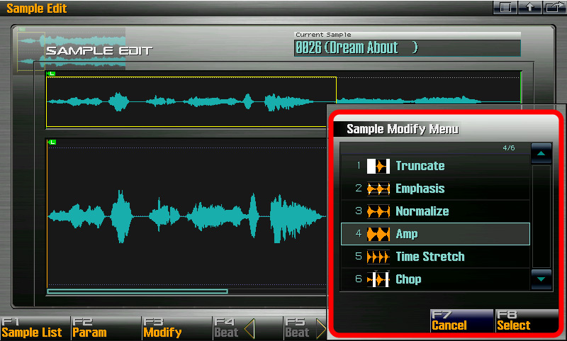This screenshot has width=567, height=341.
Task: Click F4 Beat left arrow button
Action: [x=247, y=328]
